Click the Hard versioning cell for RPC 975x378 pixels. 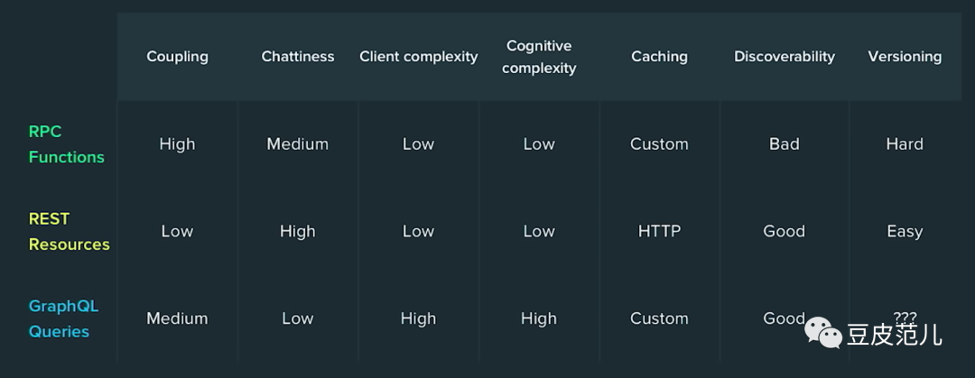pyautogui.click(x=905, y=144)
